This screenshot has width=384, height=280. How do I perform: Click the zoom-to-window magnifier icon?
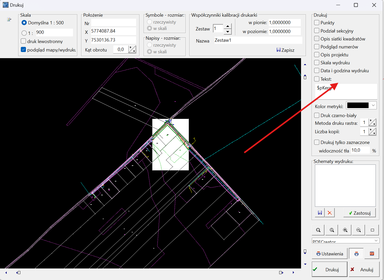pos(318,230)
